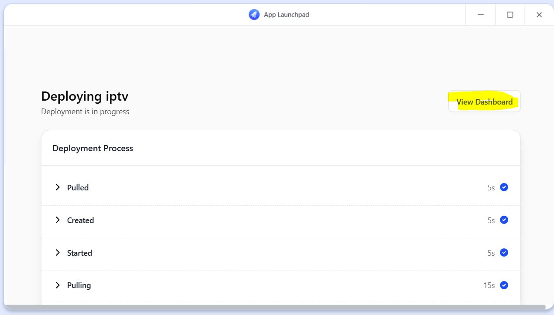
Task: Close the App Launchpad window
Action: click(x=539, y=15)
